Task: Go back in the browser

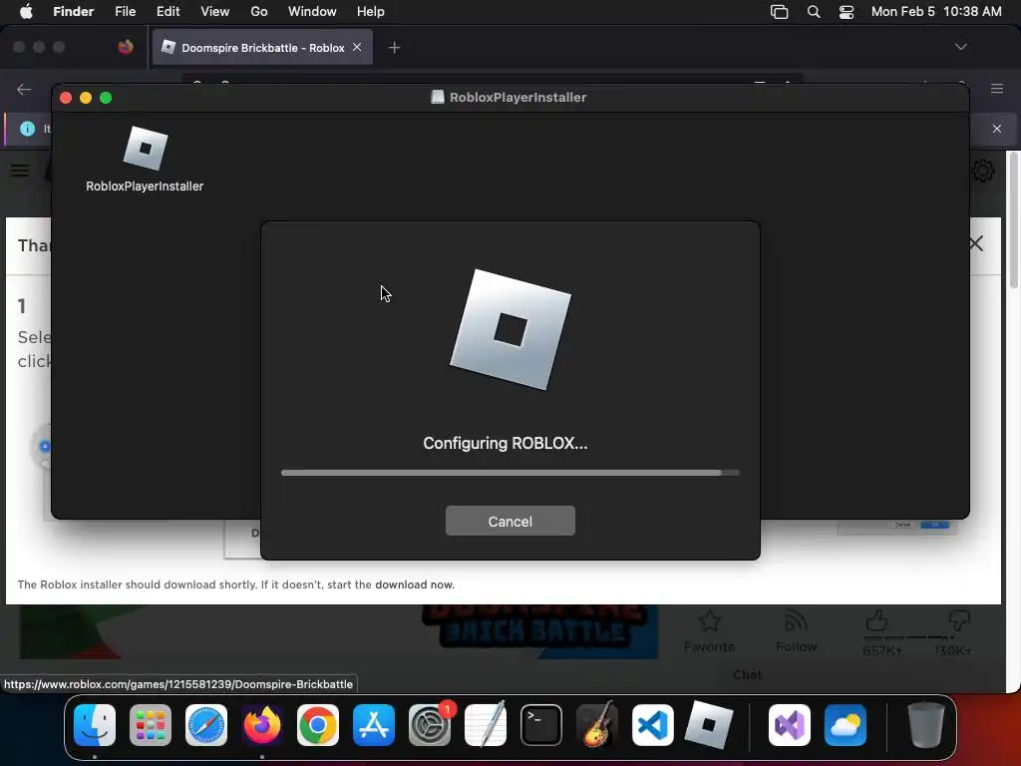Action: [24, 89]
